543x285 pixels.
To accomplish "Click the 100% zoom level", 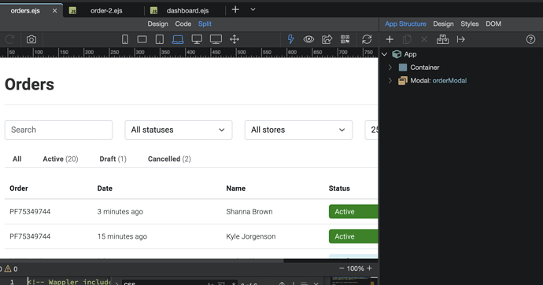I will (355, 269).
